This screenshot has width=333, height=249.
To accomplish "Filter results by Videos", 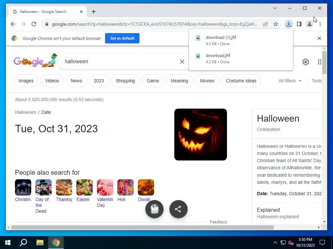I will (52, 81).
